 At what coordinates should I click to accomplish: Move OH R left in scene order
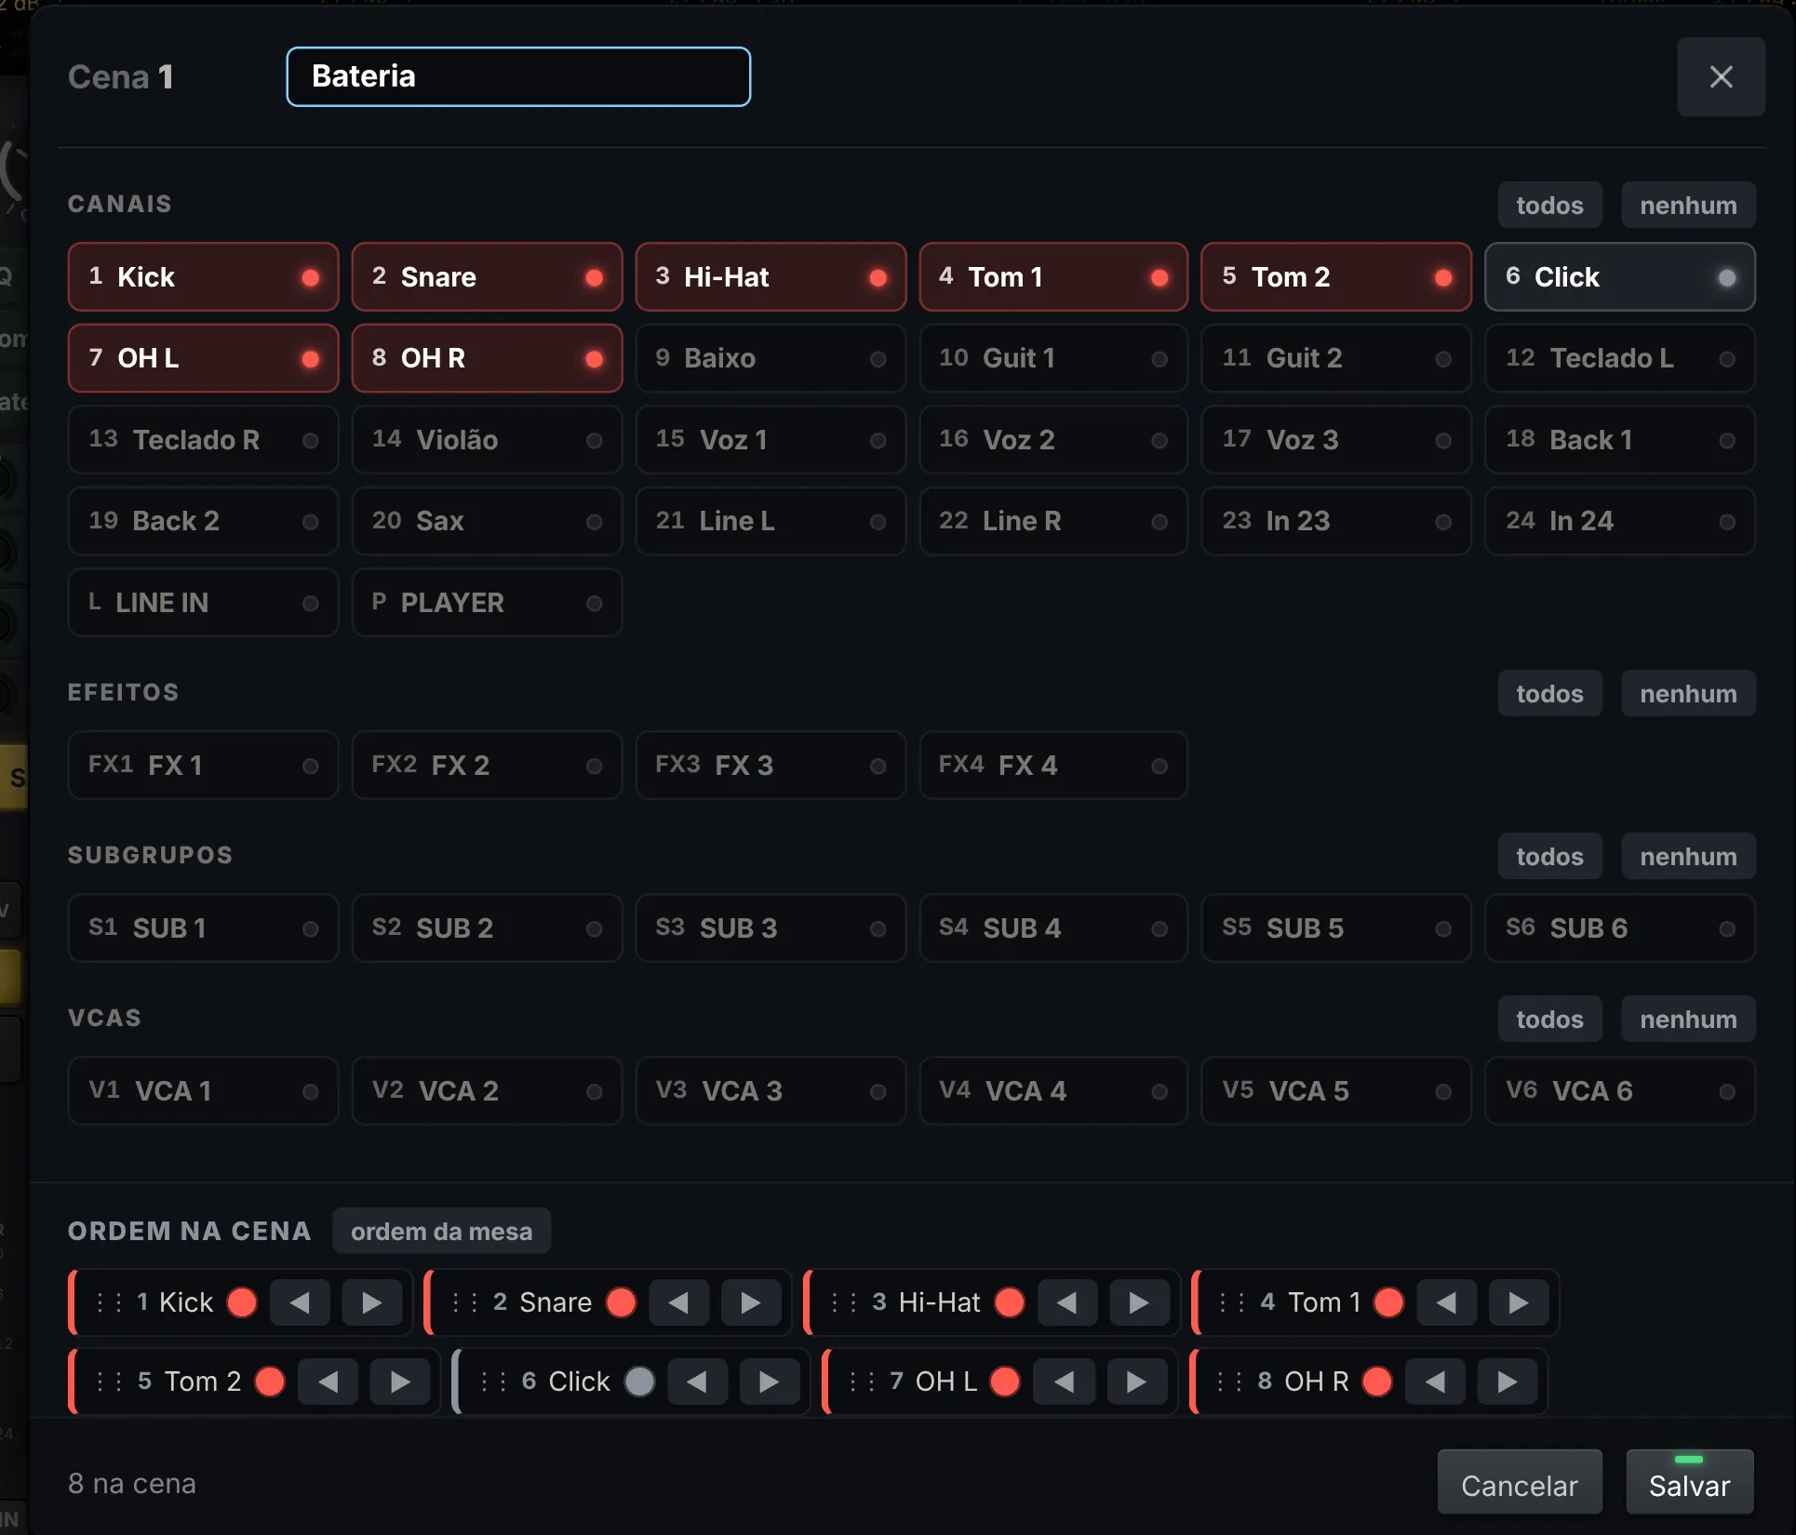(x=1435, y=1381)
